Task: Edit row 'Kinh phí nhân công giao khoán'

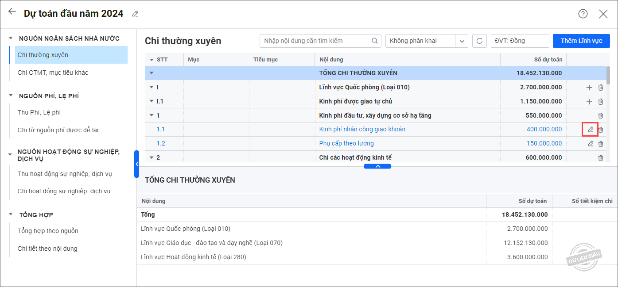Action: tap(590, 130)
